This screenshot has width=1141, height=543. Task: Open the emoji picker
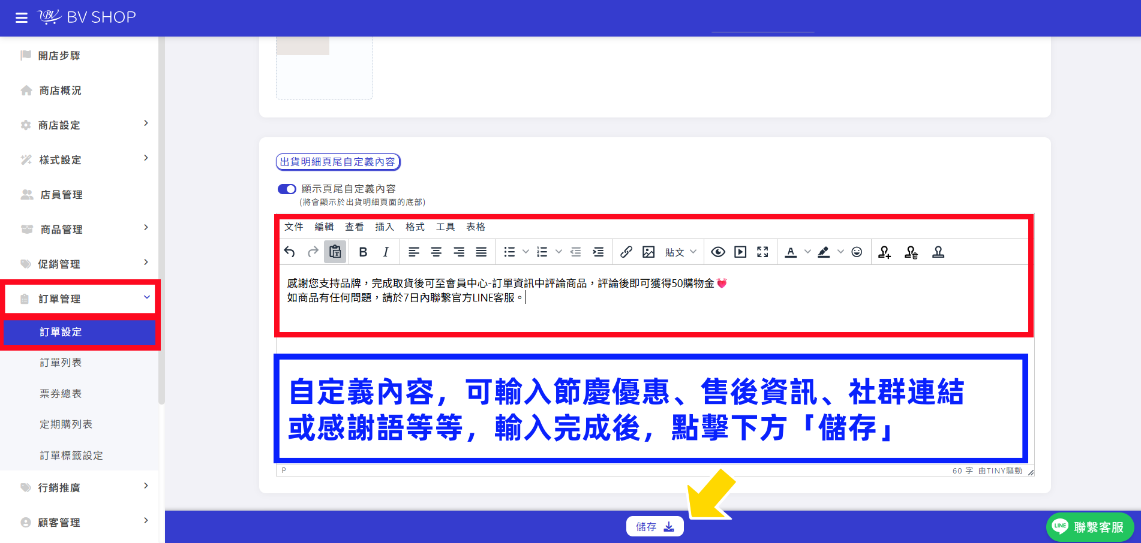[857, 252]
